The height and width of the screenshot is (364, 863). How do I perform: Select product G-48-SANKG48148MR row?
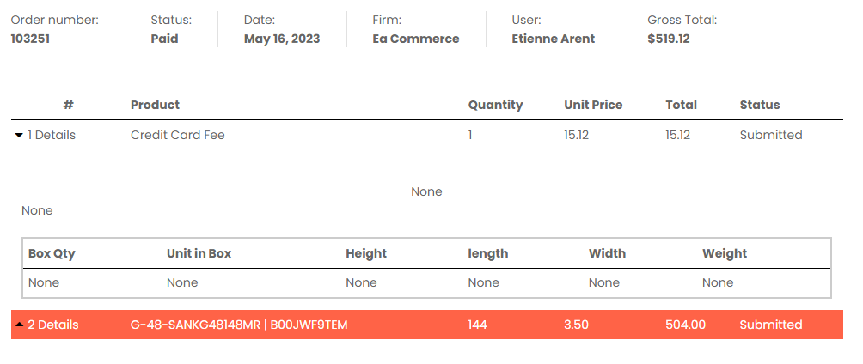pyautogui.click(x=427, y=325)
